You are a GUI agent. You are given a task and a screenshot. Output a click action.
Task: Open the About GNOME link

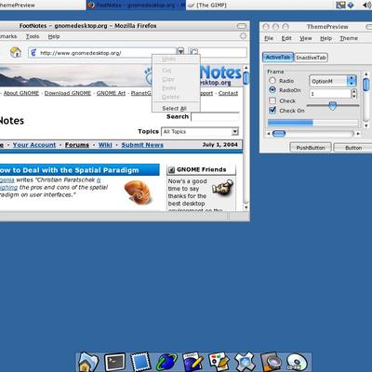click(x=21, y=93)
